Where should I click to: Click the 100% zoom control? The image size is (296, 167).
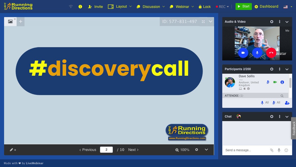click(x=182, y=150)
